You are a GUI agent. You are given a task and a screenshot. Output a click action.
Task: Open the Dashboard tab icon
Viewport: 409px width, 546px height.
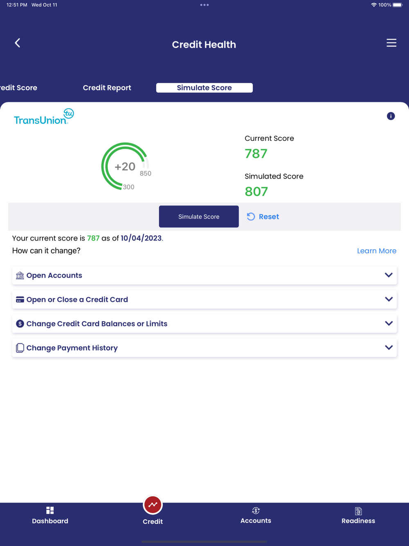click(50, 510)
